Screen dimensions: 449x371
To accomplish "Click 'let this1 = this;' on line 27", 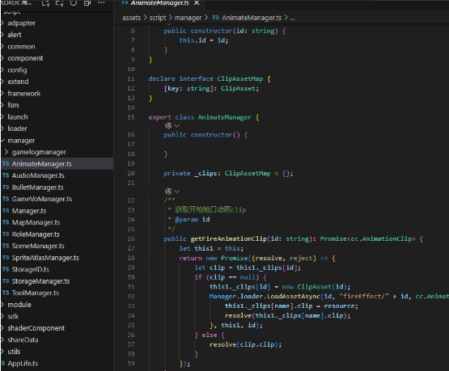I will click(211, 248).
